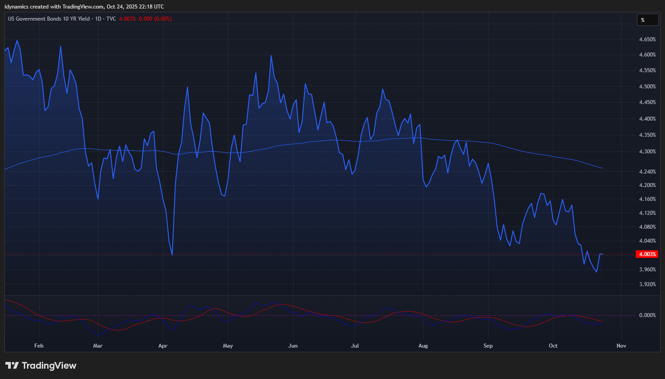Click the 1D interval label in chart legend

click(98, 19)
